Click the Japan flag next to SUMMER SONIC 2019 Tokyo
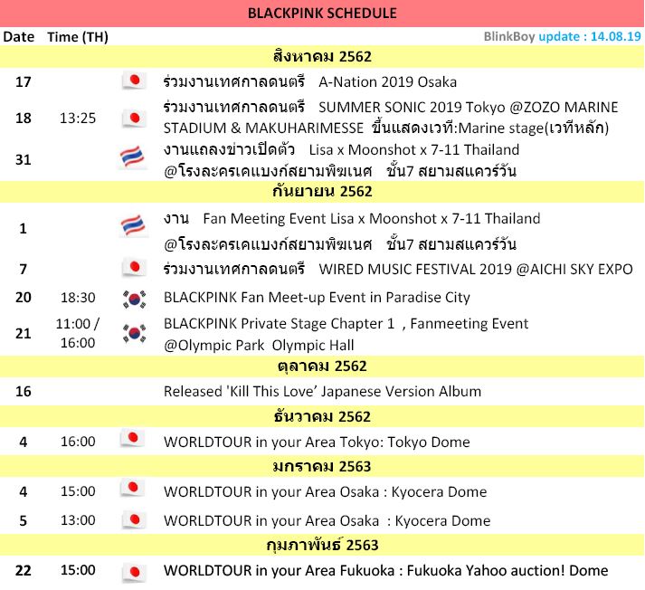This screenshot has height=590, width=645. (134, 119)
